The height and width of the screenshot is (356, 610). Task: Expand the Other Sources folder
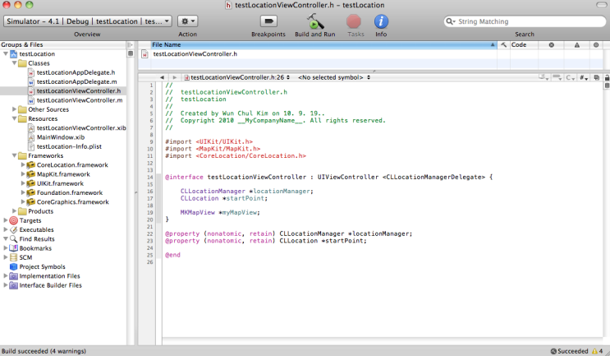pos(15,109)
